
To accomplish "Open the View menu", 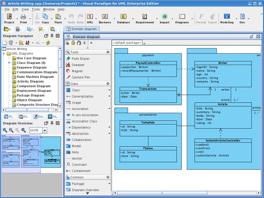I will 25,9.
